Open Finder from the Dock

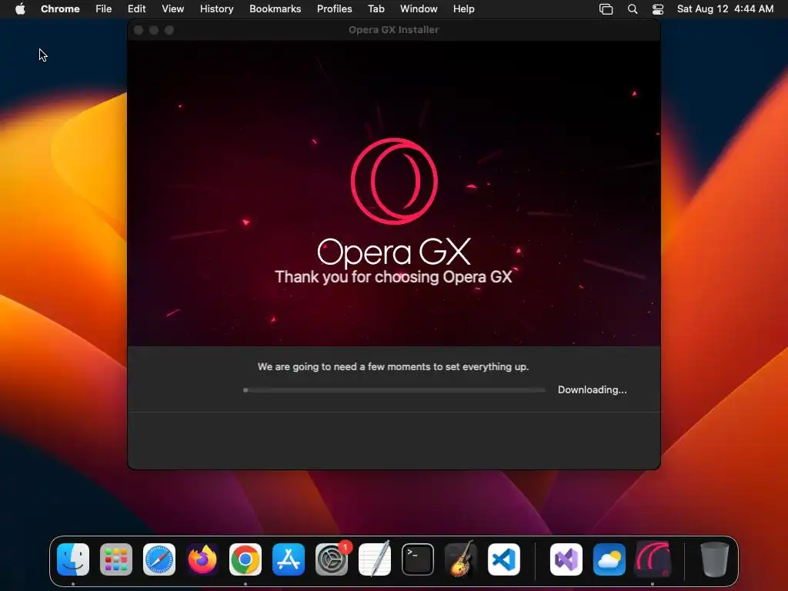pos(73,559)
